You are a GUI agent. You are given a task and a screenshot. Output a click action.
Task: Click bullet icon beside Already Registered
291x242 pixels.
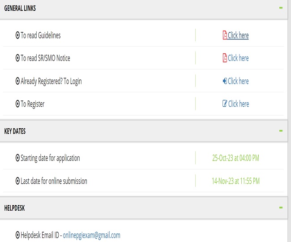(x=18, y=82)
